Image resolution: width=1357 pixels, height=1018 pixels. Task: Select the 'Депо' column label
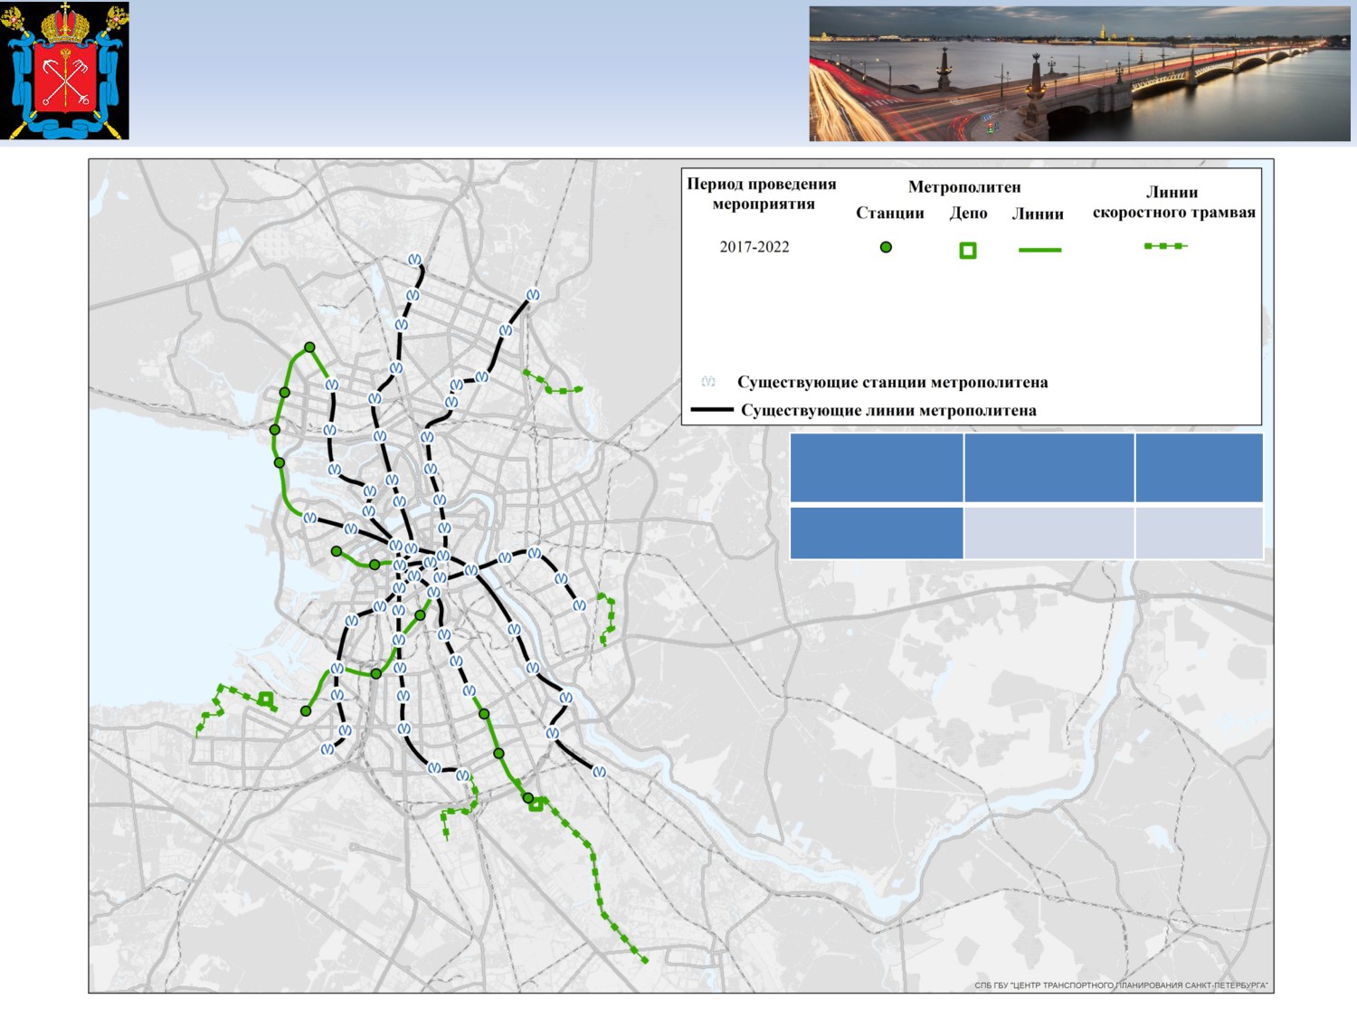tap(968, 214)
